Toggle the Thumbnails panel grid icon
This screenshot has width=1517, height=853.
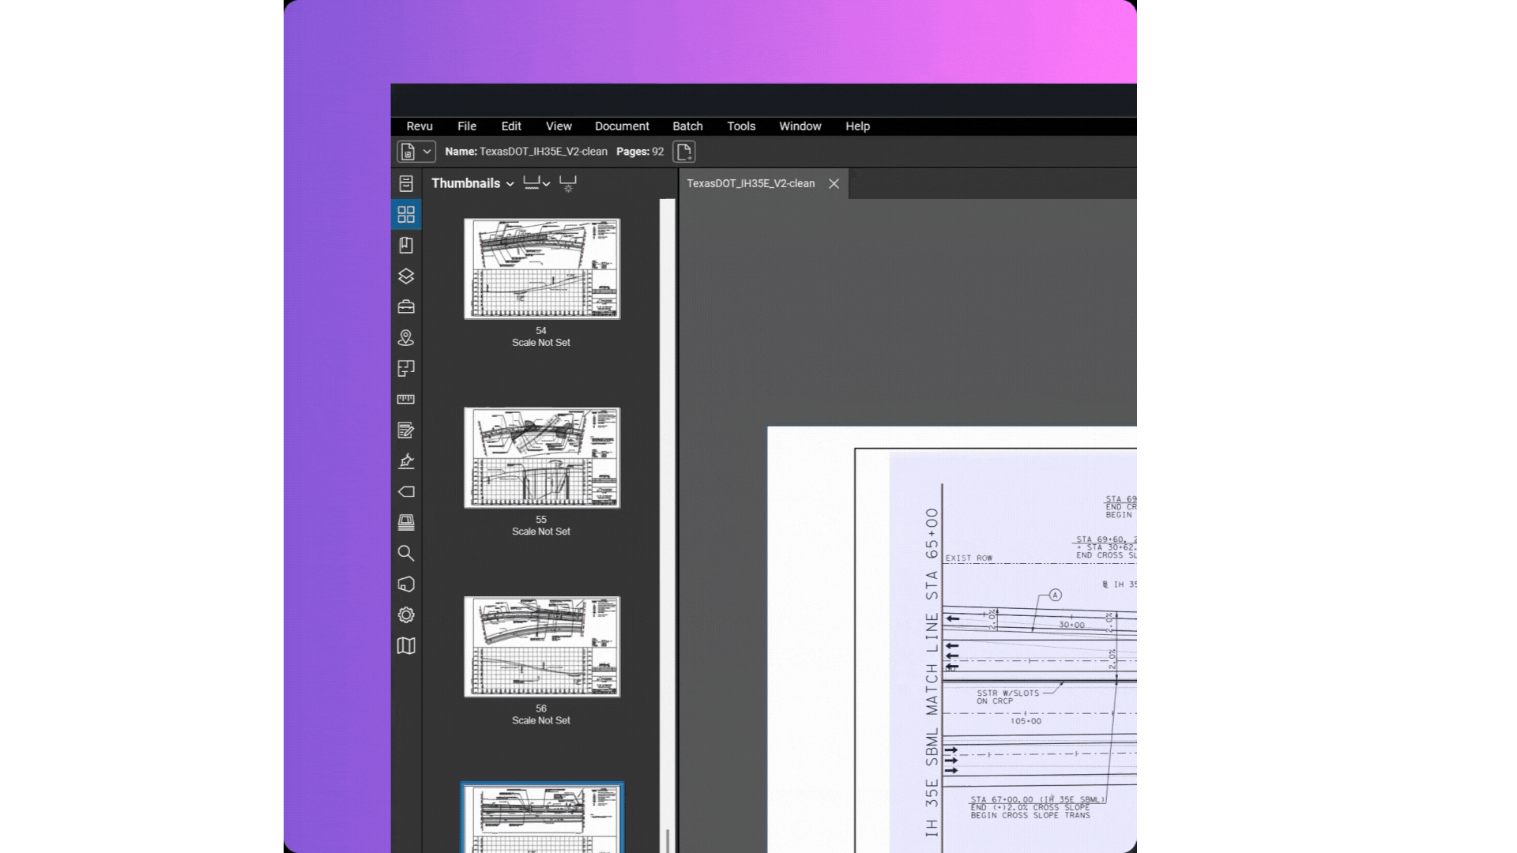coord(406,215)
